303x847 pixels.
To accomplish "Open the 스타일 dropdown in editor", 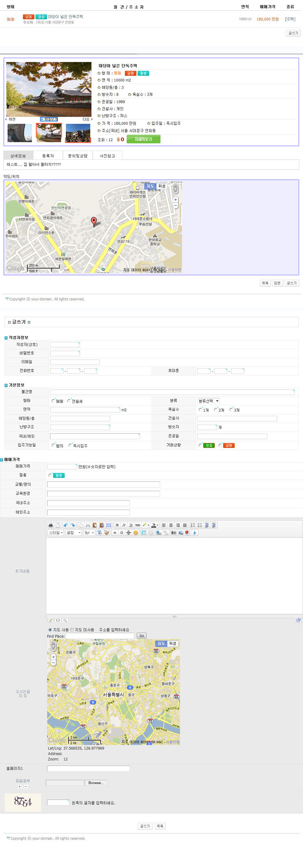I will click(56, 533).
